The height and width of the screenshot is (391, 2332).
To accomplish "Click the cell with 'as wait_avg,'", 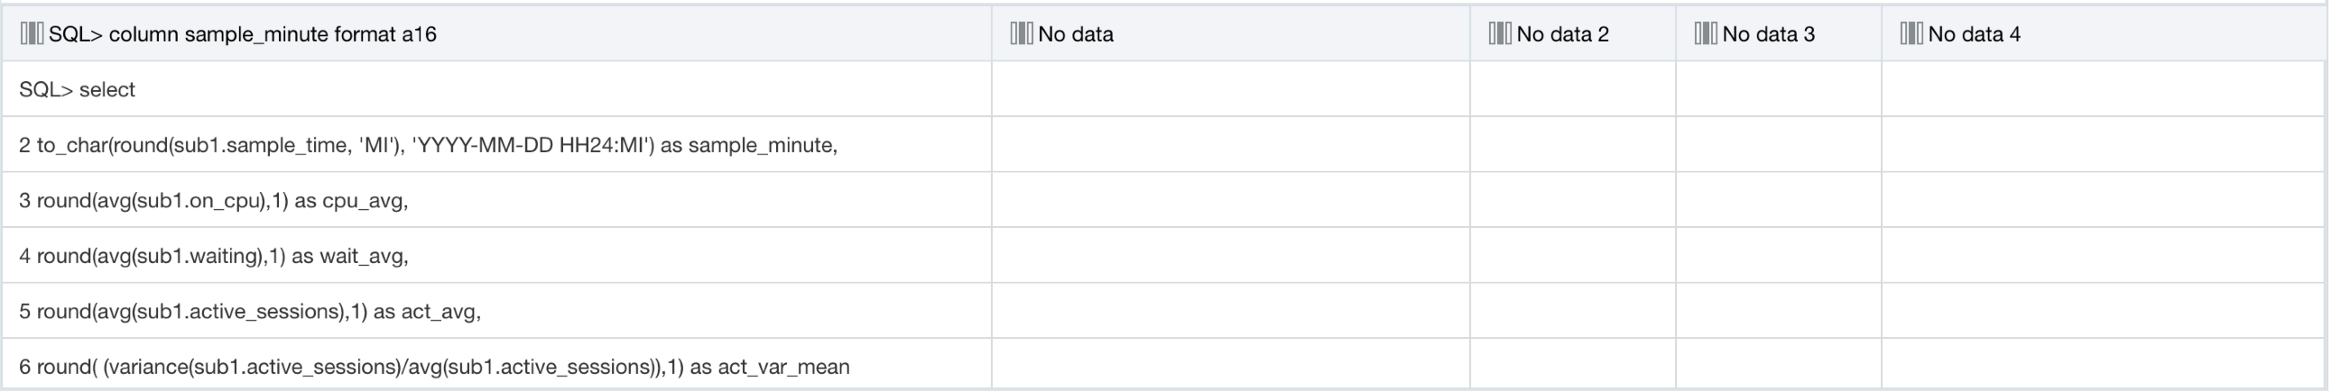I will click(497, 256).
